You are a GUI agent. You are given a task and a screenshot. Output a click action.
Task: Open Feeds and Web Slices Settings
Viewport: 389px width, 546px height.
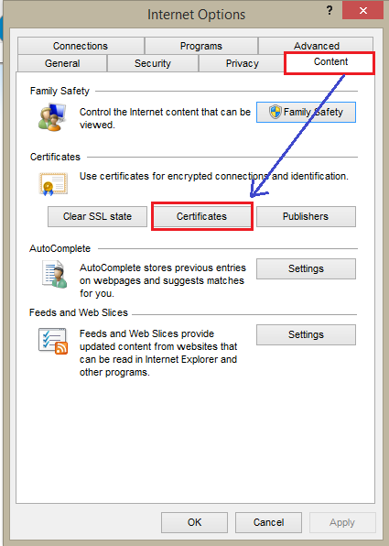(306, 334)
